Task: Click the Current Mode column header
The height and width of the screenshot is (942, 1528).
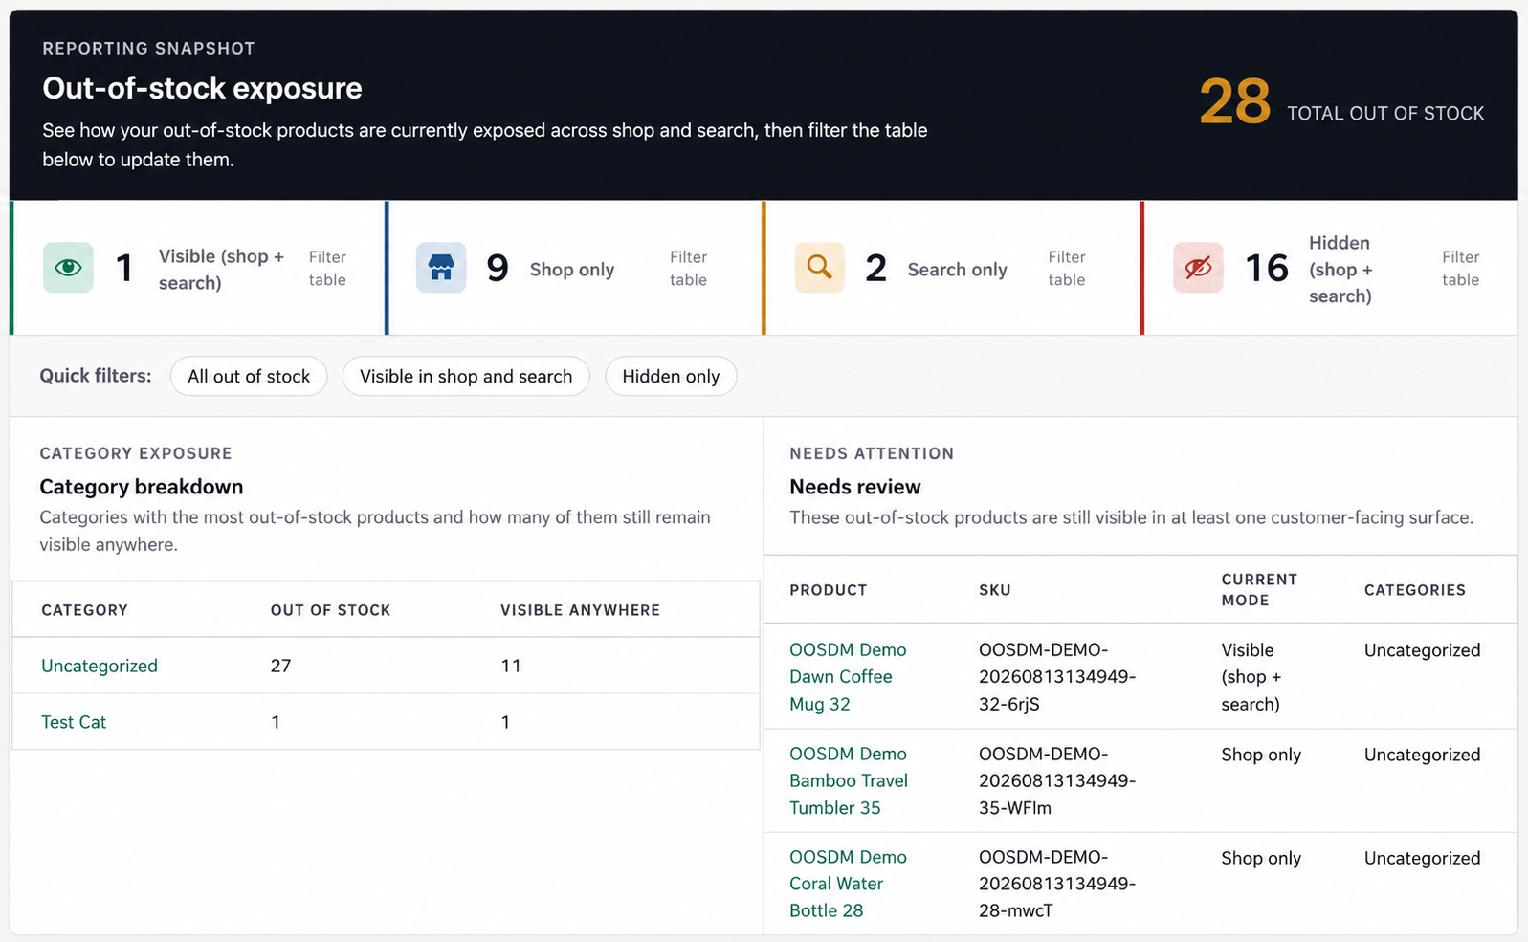Action: [1259, 590]
